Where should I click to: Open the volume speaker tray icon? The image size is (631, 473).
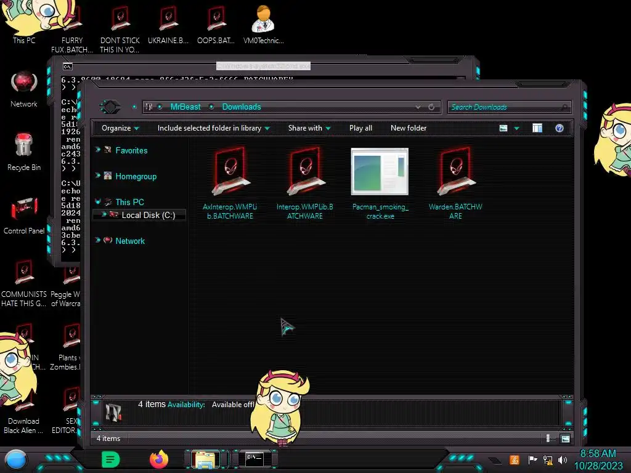point(563,459)
